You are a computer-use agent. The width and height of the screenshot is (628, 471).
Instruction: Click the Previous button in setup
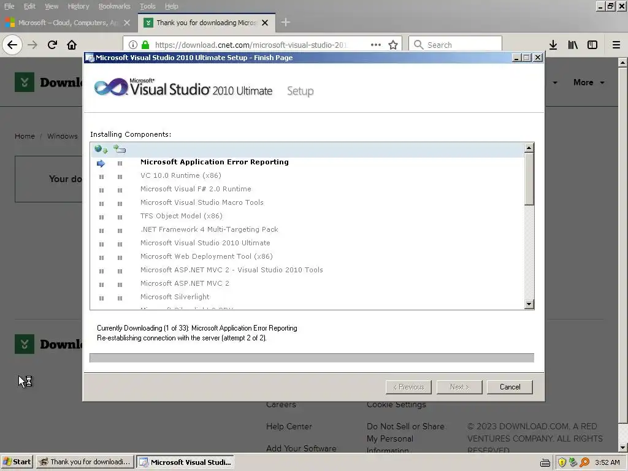[x=408, y=387]
